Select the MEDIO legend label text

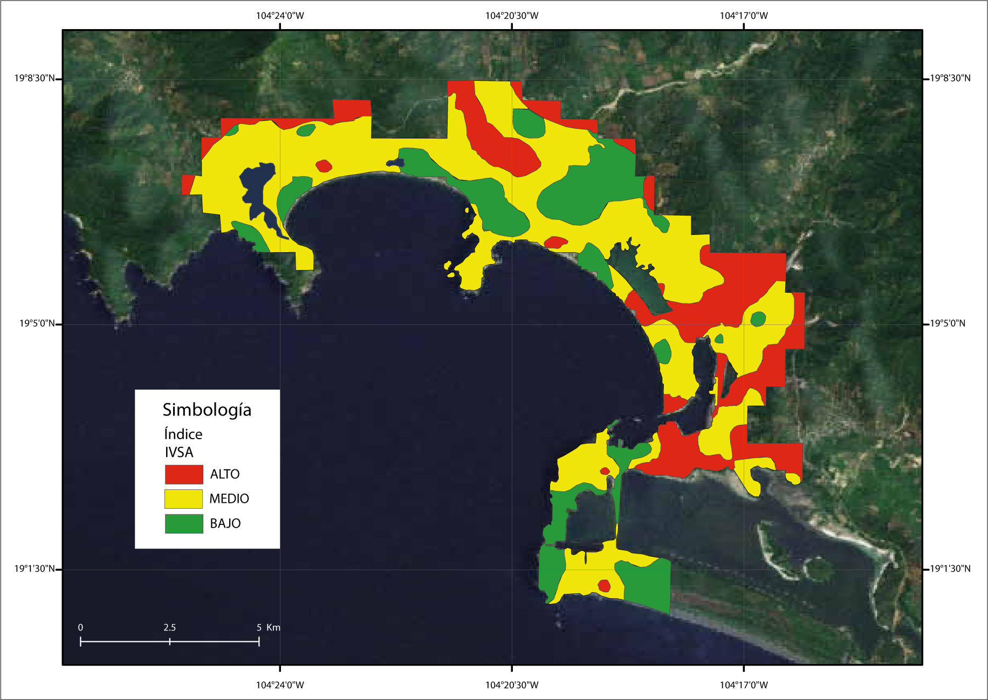229,499
